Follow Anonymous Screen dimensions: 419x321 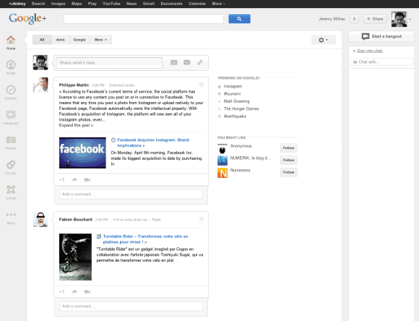[288, 148]
